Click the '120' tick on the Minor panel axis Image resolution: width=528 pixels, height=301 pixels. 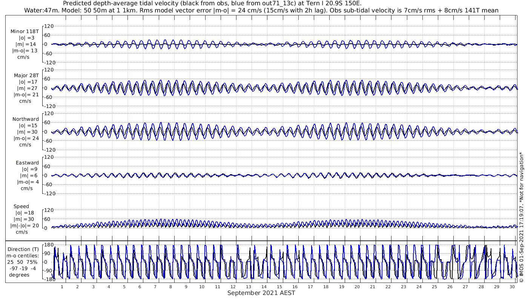49,26
